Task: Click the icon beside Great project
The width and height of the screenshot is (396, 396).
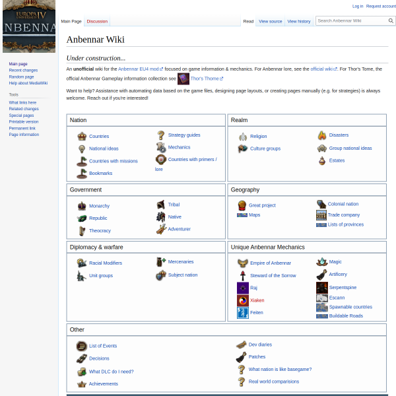Action: [x=242, y=205]
